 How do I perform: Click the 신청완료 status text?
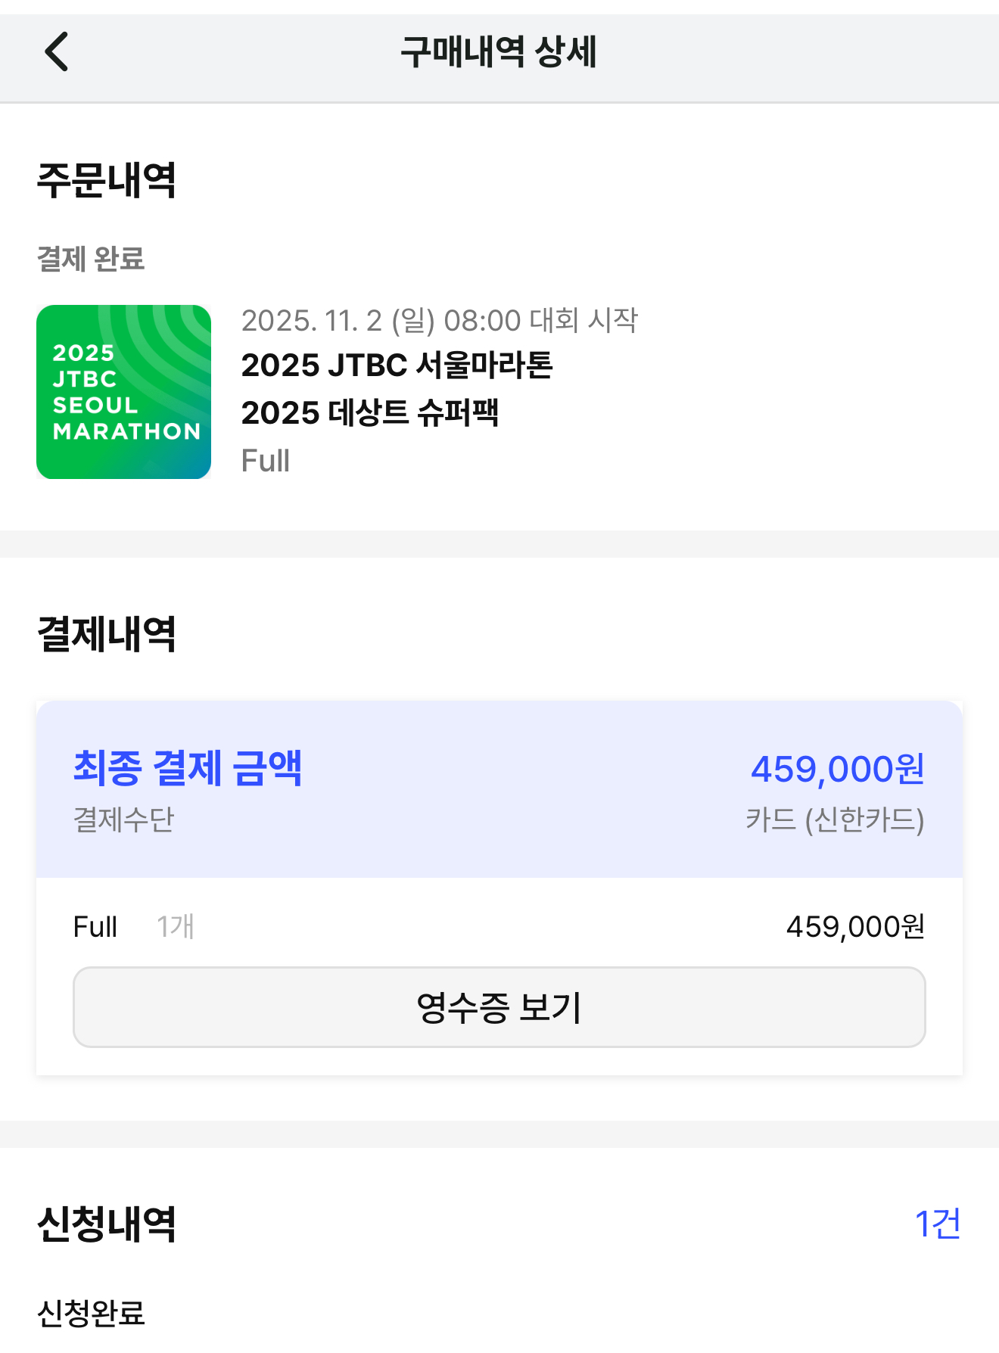point(91,1313)
